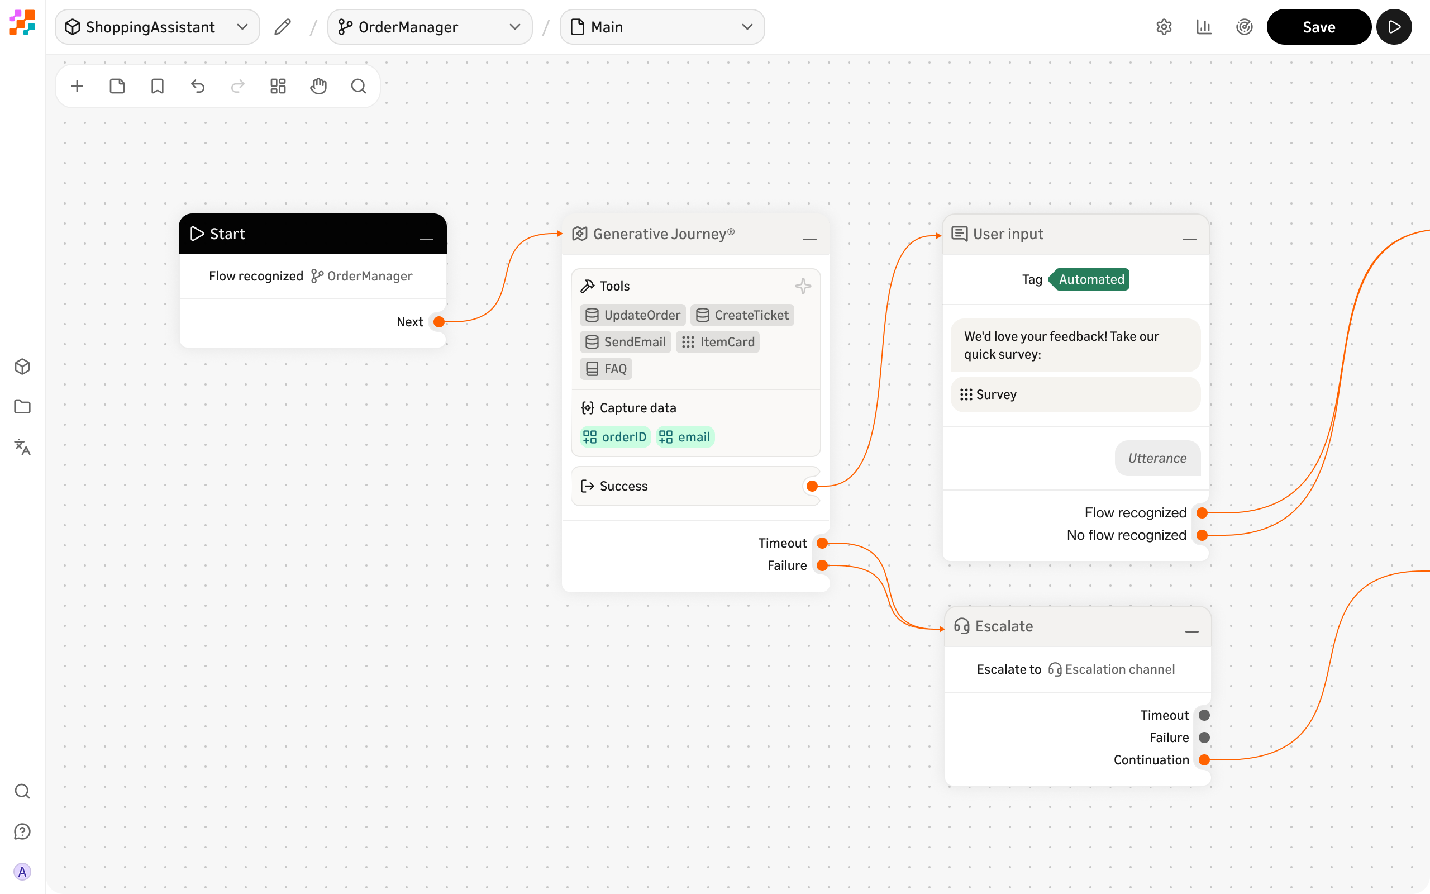Click the bookmark icon in toolbar
Image resolution: width=1430 pixels, height=894 pixels.
click(x=157, y=86)
